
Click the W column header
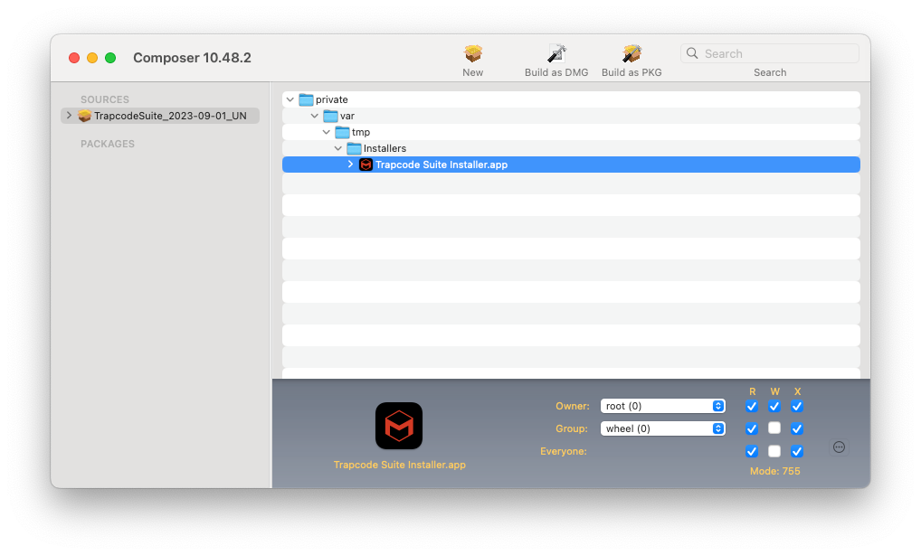774,391
